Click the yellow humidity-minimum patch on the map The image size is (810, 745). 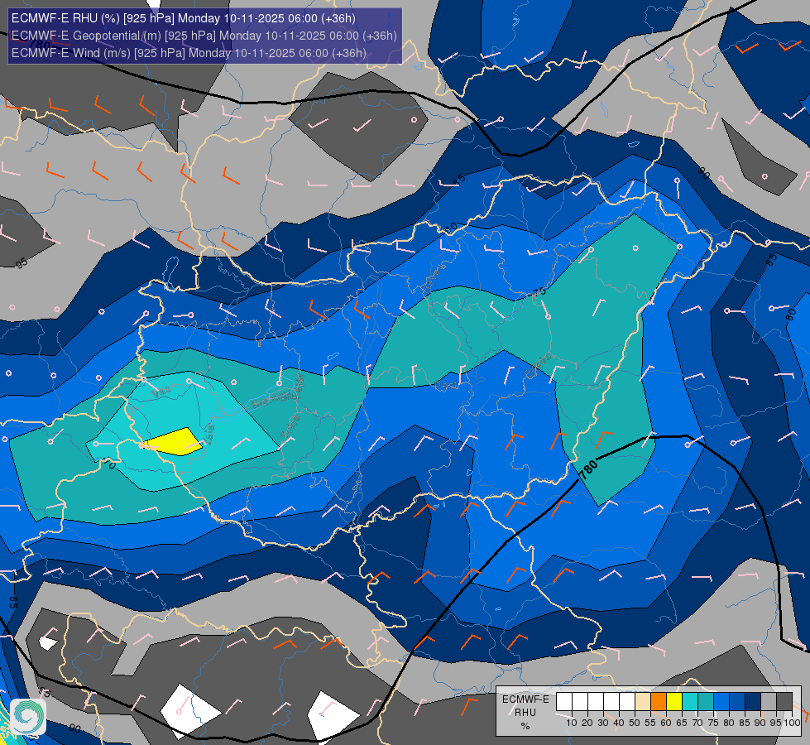pos(175,442)
